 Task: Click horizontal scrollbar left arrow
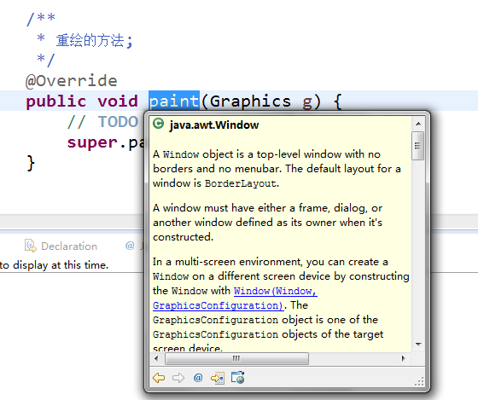click(156, 358)
